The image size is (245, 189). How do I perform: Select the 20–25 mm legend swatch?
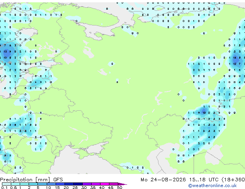pos(69,184)
